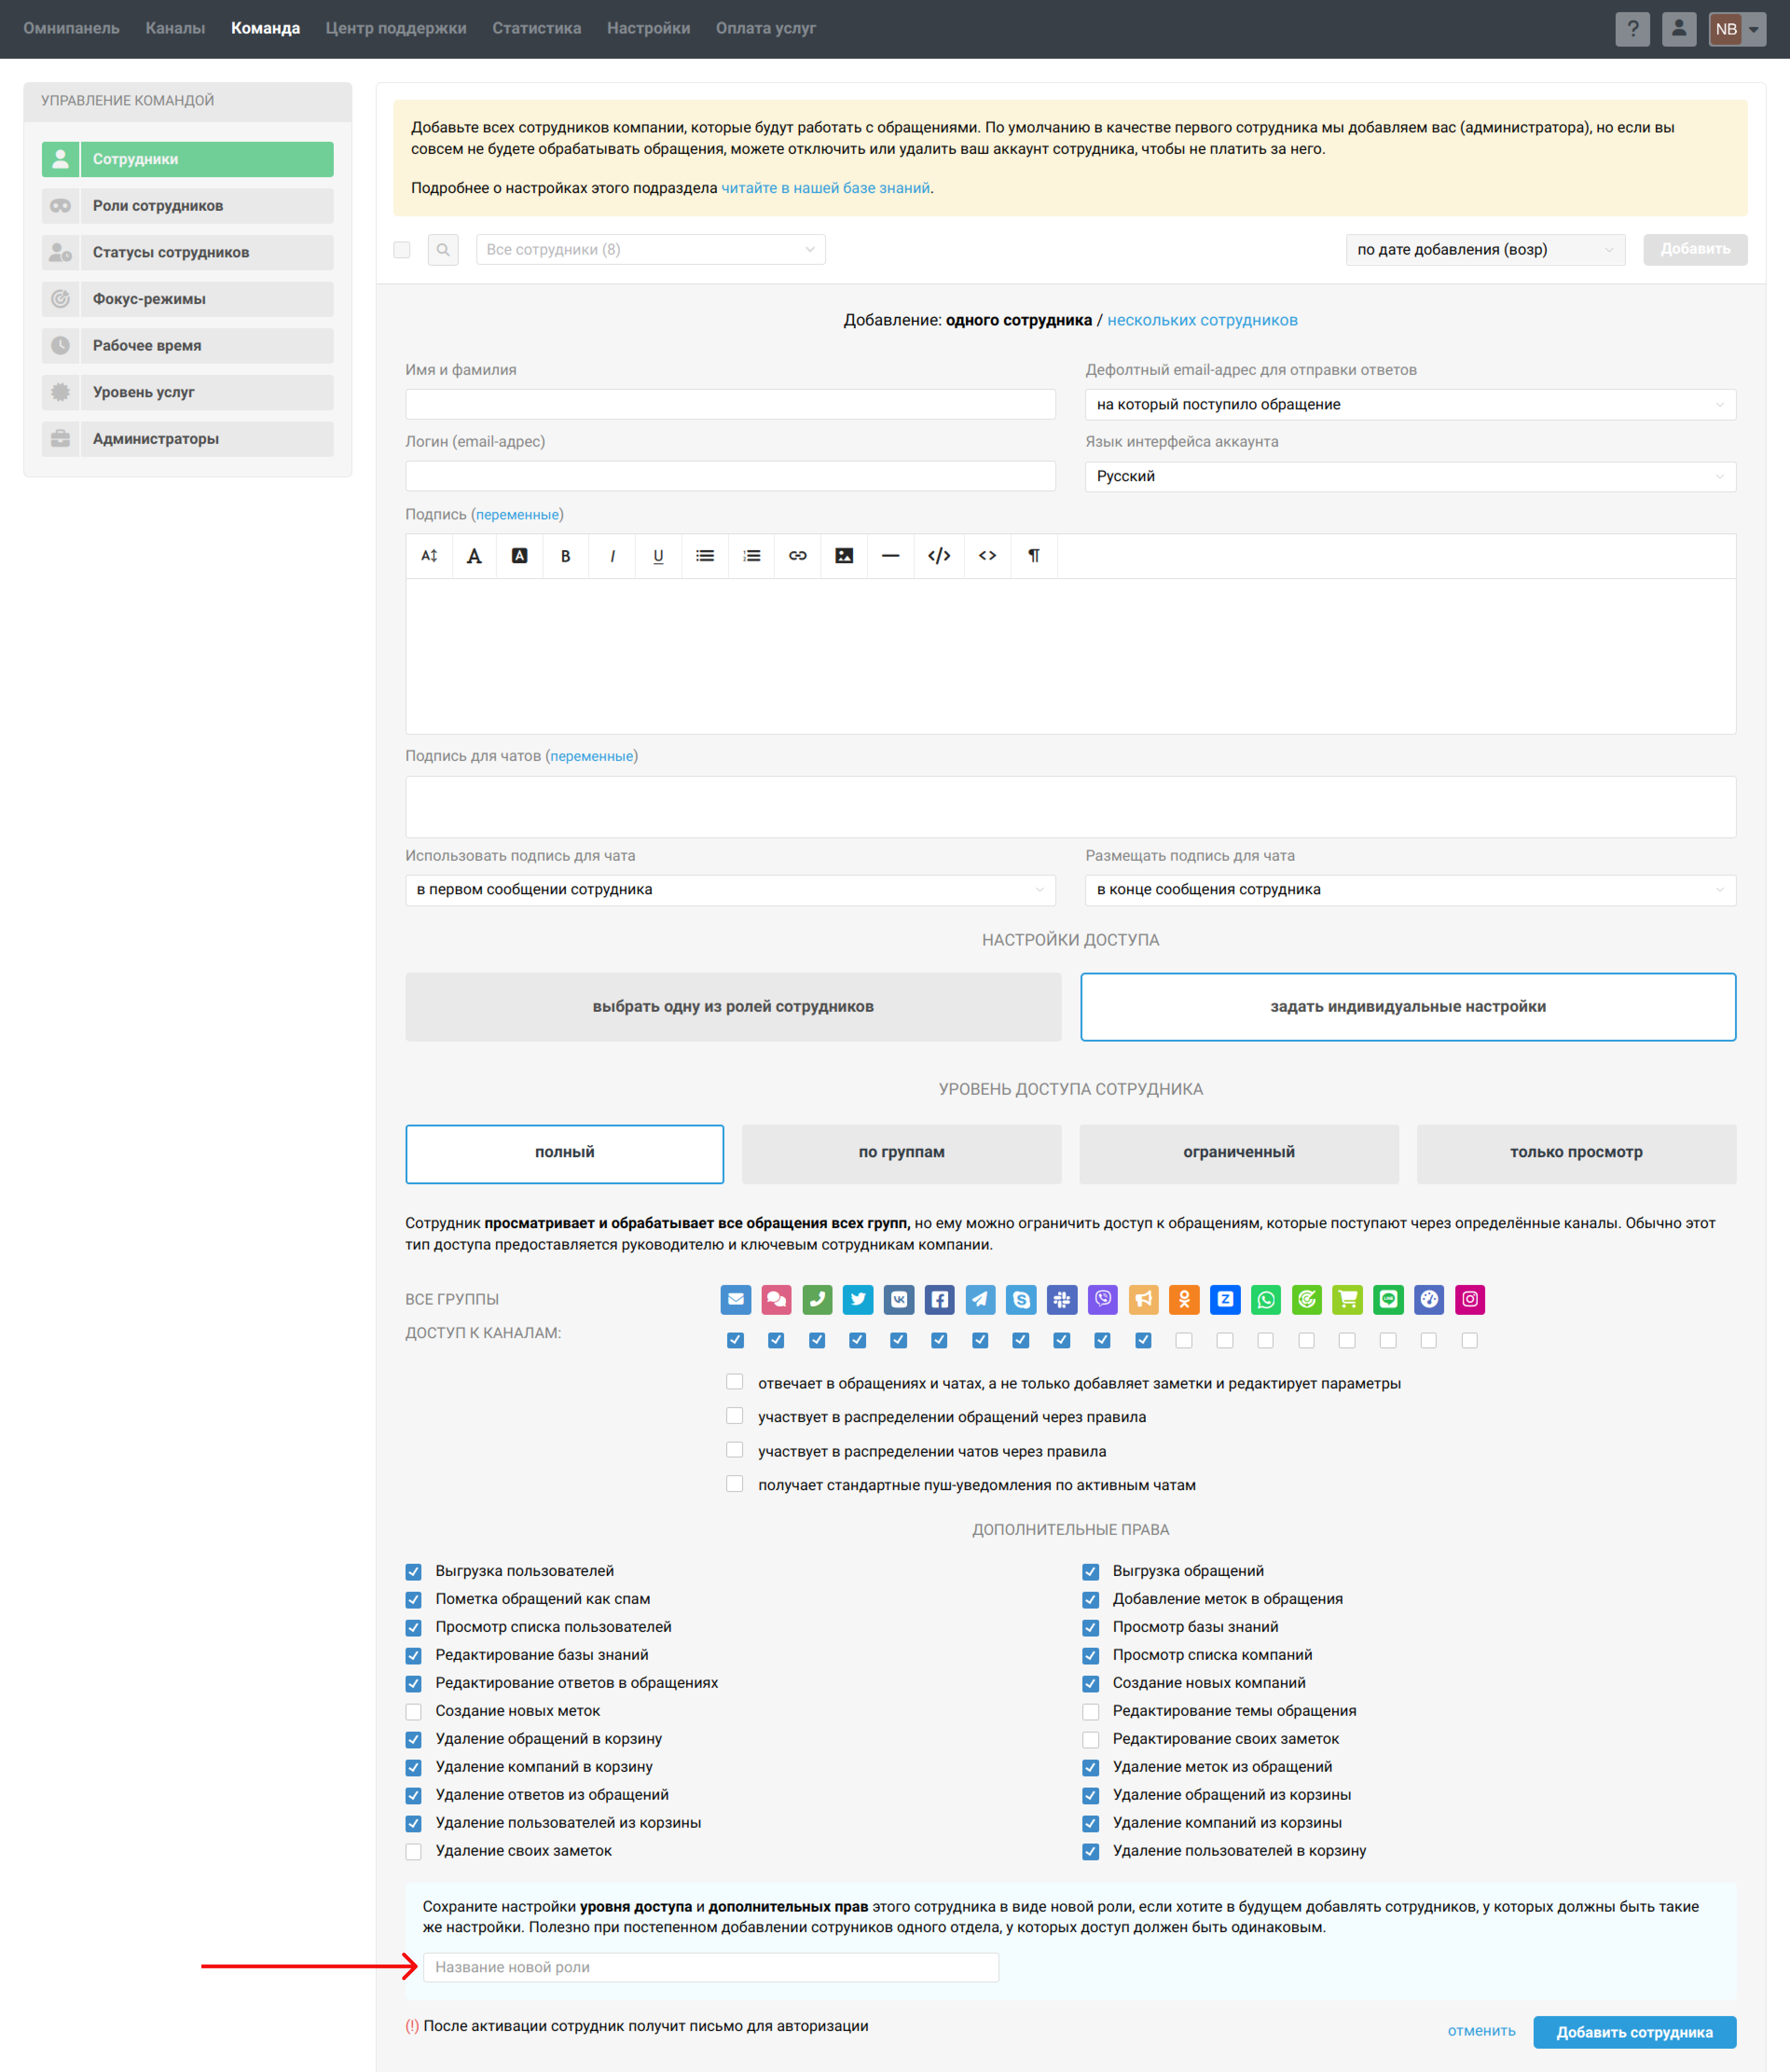Toggle underline formatting in signature

coord(658,556)
